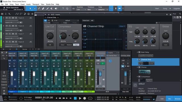The width and height of the screenshot is (182, 102).
Task: Close the BUS Inserts plugin window
Action: coord(171,14)
